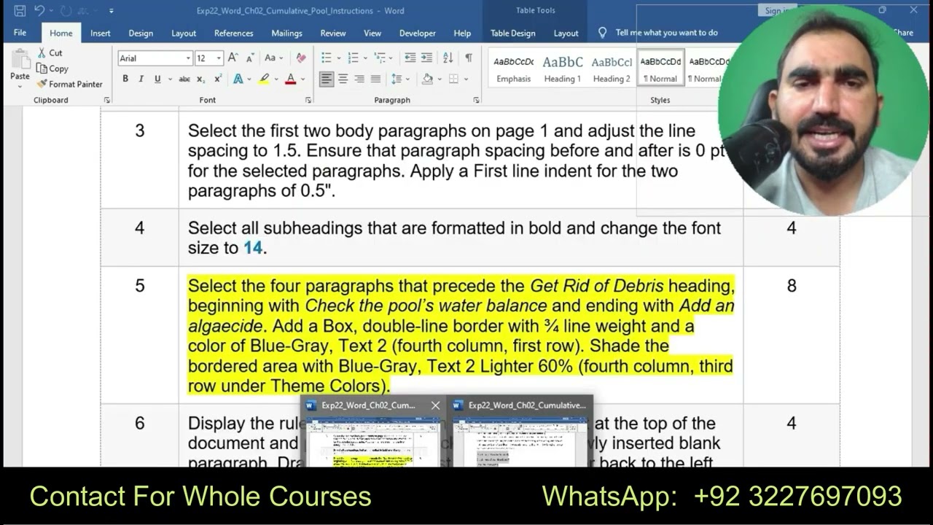933x525 pixels.
Task: Click the Format Painter brush
Action: (42, 84)
